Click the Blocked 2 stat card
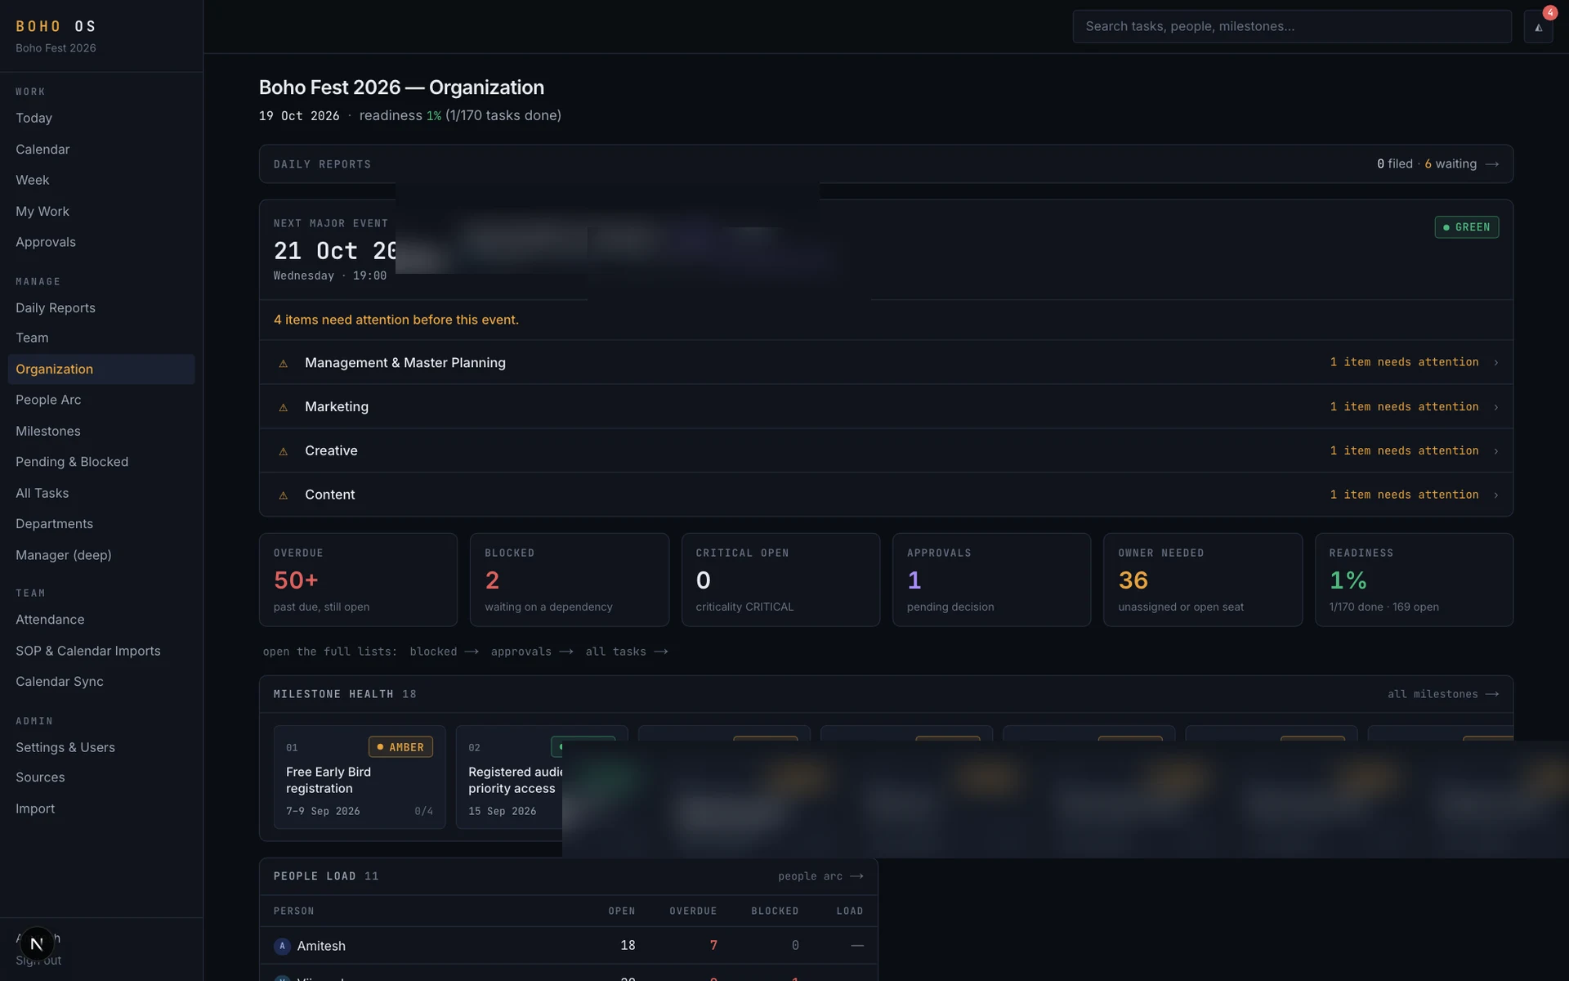This screenshot has width=1569, height=981. (570, 580)
